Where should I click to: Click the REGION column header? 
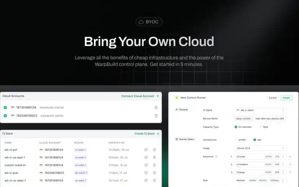[79, 143]
